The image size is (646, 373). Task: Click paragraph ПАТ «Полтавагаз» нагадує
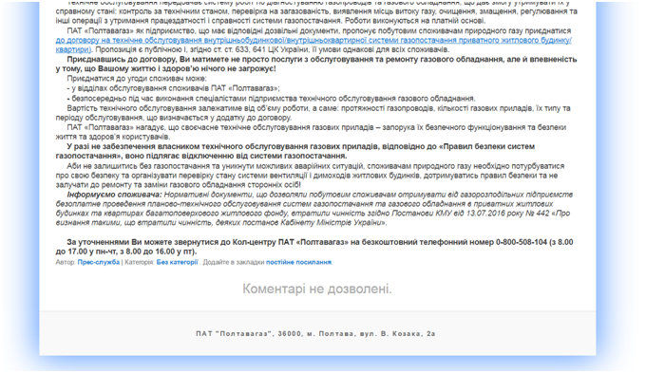pos(311,132)
